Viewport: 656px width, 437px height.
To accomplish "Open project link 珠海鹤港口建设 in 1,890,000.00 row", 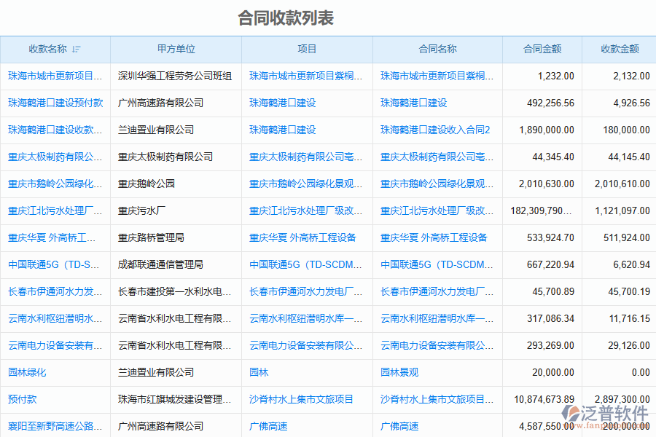I will (282, 130).
